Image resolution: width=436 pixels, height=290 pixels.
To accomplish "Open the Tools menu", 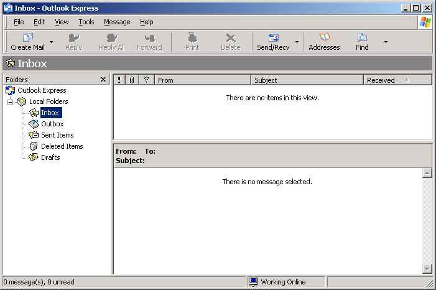I will point(86,22).
